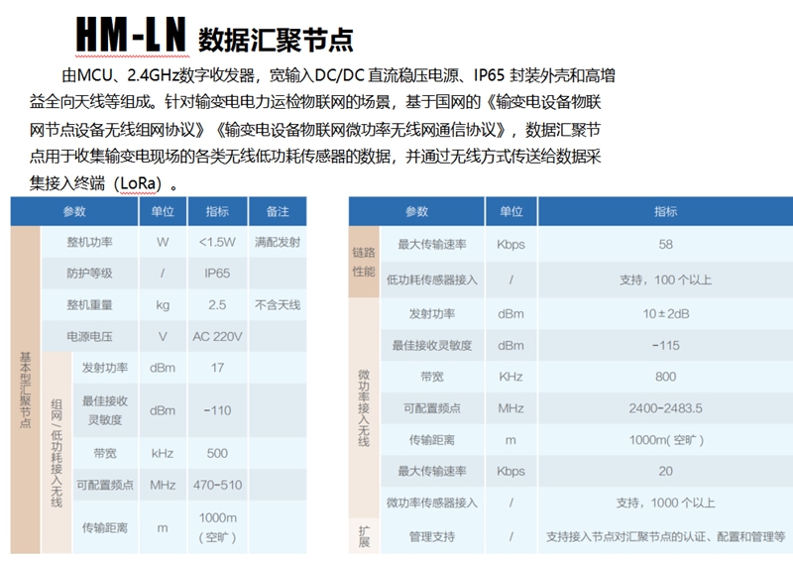793x561 pixels.
Task: Click the 满配发射 remark cell
Action: 278,242
